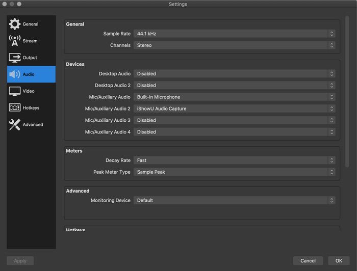Change Mic/Auxiliary Audio Built-in Microphone dropdown
The image size is (357, 271).
234,97
